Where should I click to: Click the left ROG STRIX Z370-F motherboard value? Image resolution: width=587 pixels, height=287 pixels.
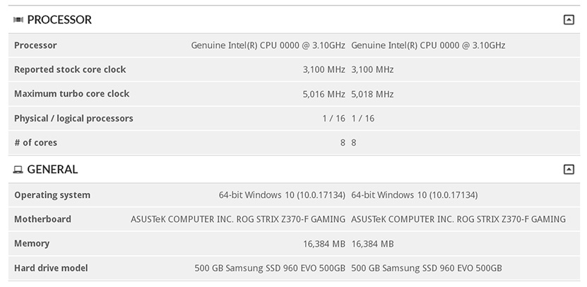point(238,219)
